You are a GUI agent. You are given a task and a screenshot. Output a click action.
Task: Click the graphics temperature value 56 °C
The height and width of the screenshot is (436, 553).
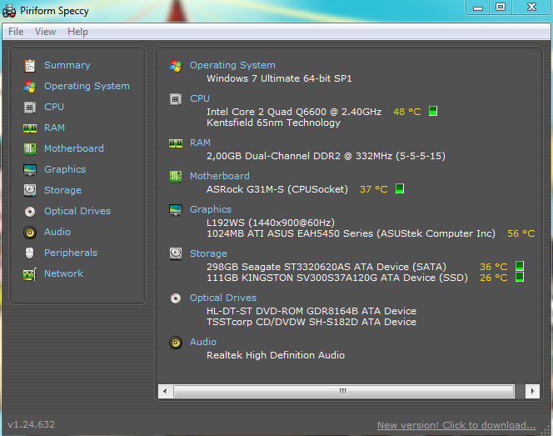pyautogui.click(x=521, y=233)
